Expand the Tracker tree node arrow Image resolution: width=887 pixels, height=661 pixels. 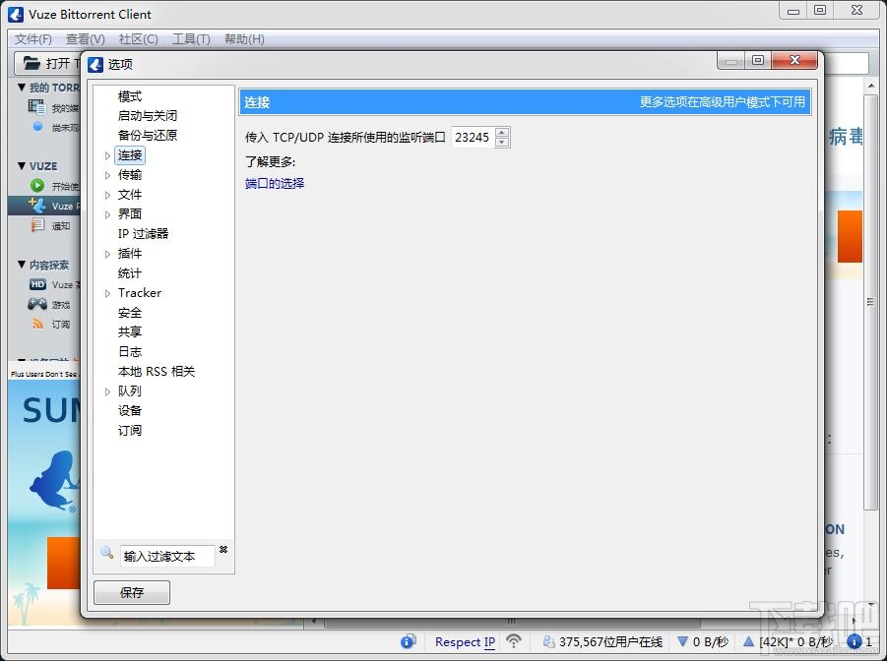(107, 293)
